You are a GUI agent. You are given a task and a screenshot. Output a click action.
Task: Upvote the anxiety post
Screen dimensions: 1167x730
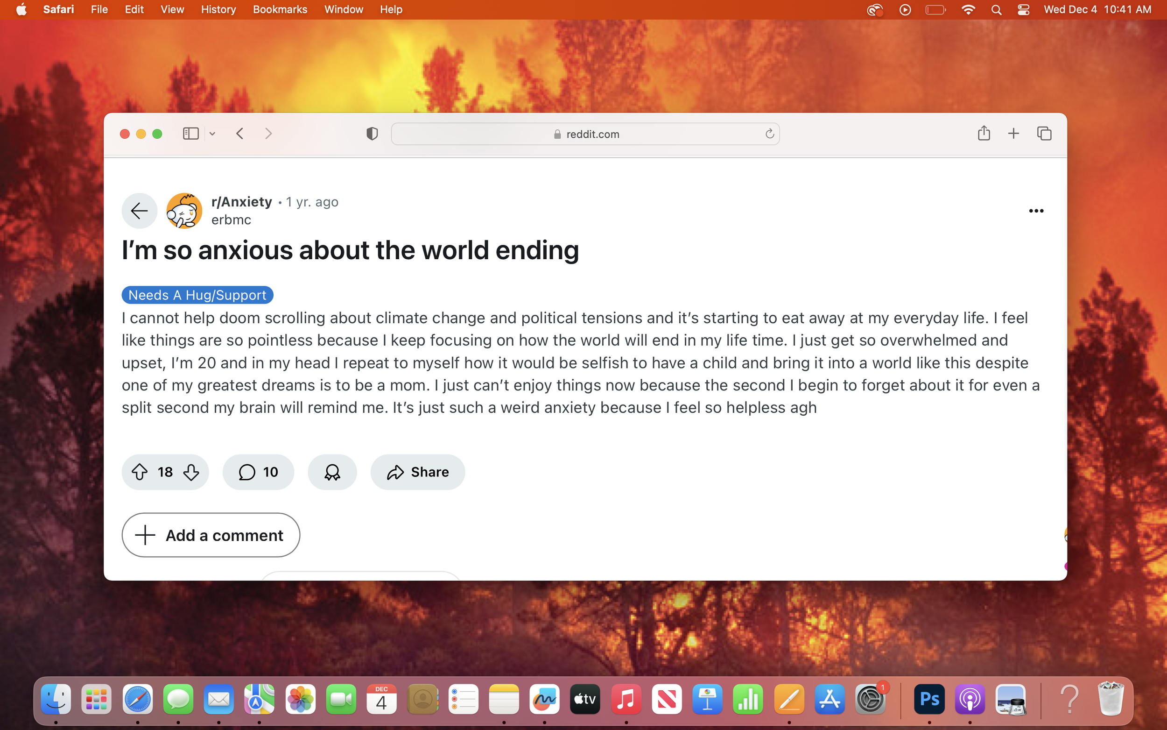140,472
